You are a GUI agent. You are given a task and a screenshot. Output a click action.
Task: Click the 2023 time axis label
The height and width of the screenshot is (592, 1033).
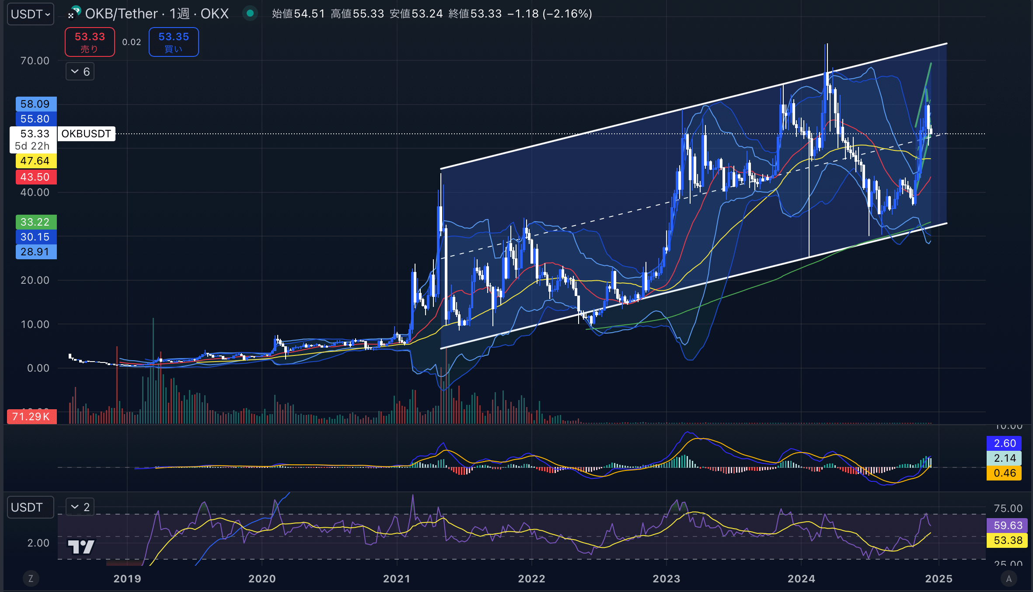pos(667,579)
